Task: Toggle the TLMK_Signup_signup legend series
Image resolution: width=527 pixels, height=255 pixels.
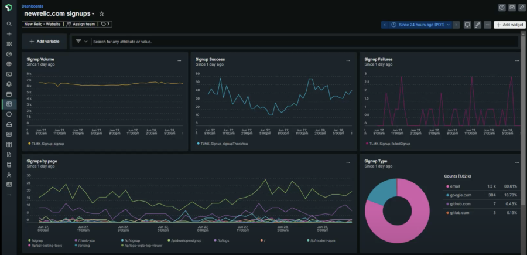Action: tap(46, 143)
